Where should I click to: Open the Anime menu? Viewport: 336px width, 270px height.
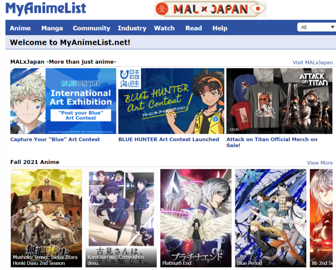(x=20, y=28)
